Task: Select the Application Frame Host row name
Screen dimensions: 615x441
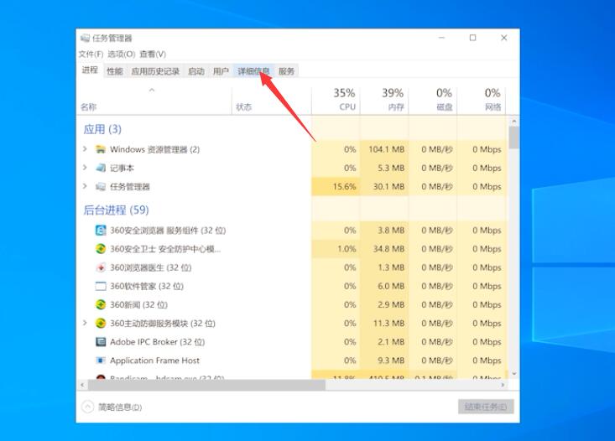Action: [x=154, y=361]
